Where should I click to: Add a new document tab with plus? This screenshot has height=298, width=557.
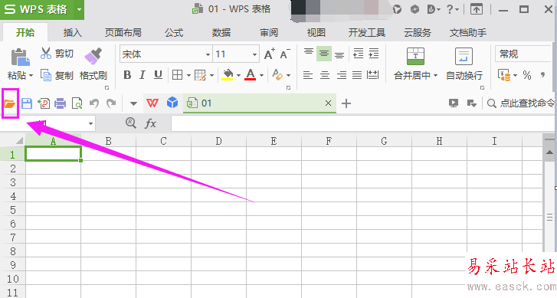(346, 103)
